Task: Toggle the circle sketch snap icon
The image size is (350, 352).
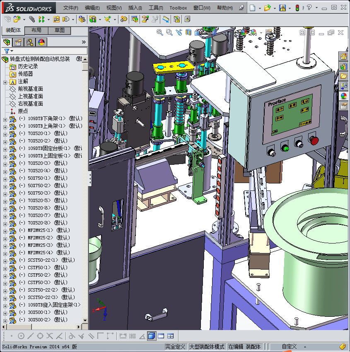Action: [21, 336]
